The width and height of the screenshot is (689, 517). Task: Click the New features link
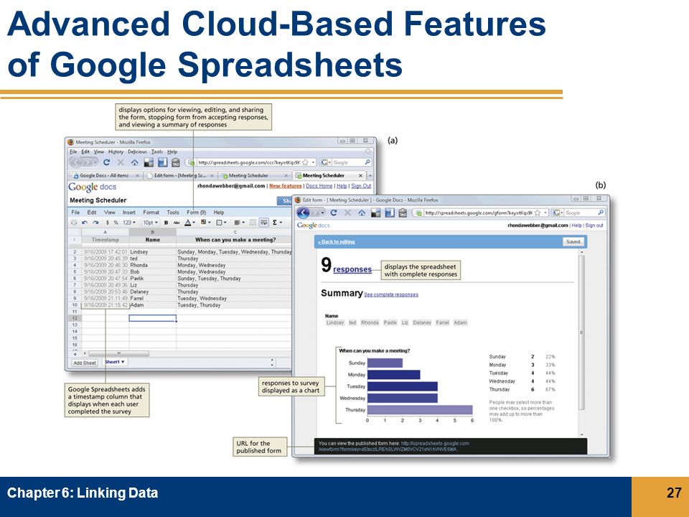click(285, 186)
